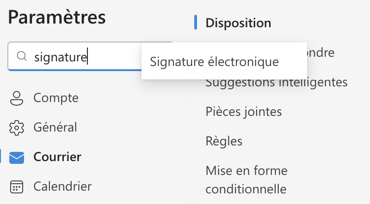Choose the "Signature électronique" search suggestion

[215, 61]
